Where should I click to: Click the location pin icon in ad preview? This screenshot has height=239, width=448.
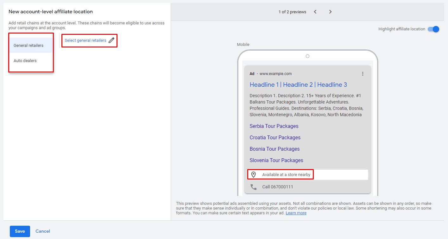[253, 174]
